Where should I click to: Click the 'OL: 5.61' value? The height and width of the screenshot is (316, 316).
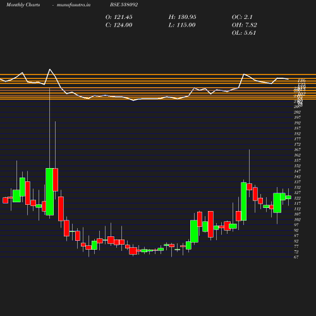(244, 33)
